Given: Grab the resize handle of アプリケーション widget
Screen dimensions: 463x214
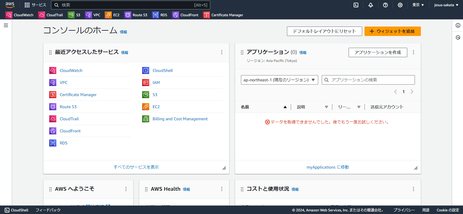Looking at the screenshot, I should coord(416,168).
